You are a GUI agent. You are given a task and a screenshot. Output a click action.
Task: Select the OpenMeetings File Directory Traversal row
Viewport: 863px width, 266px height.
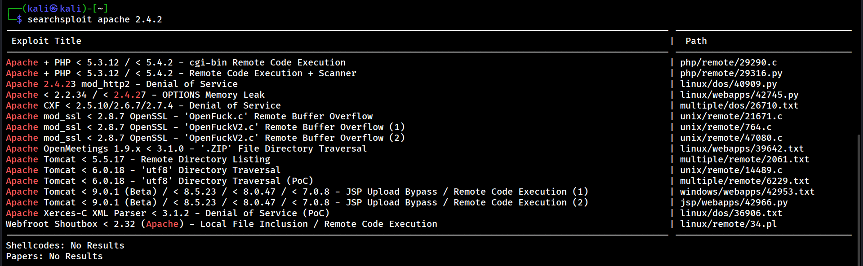click(186, 149)
